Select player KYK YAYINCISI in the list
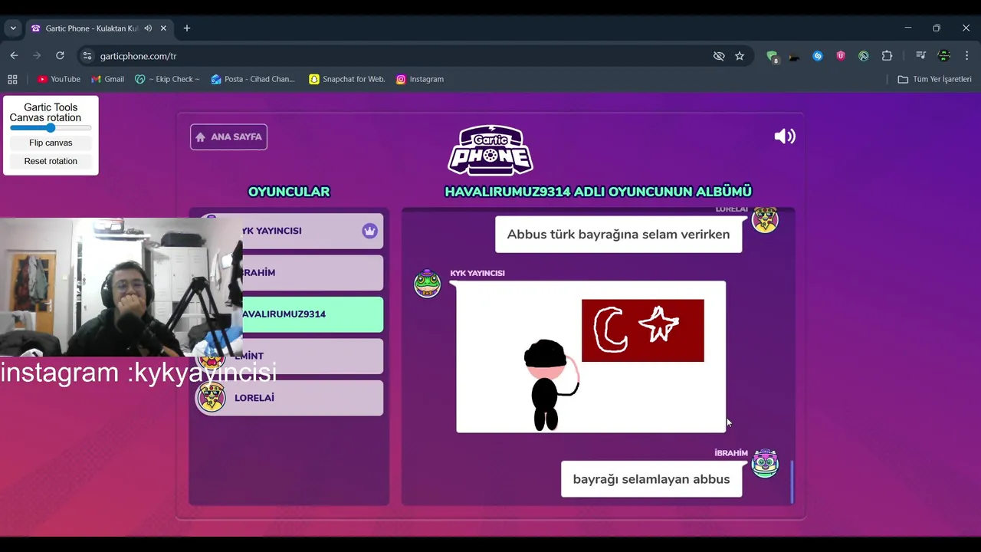This screenshot has height=552, width=981. pyautogui.click(x=290, y=231)
